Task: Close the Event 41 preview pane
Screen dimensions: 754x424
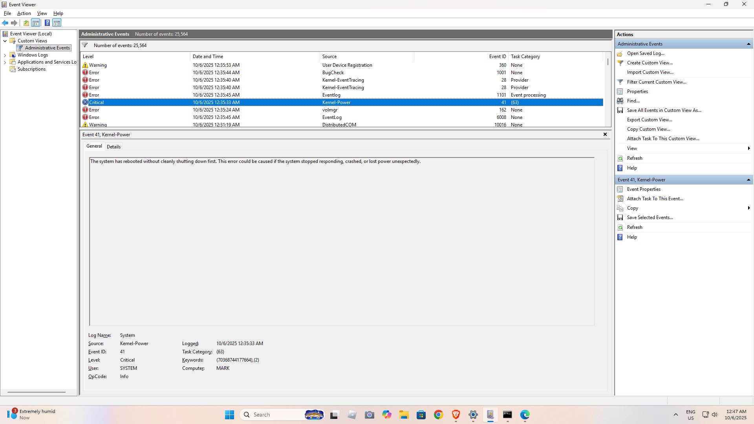Action: (x=605, y=134)
